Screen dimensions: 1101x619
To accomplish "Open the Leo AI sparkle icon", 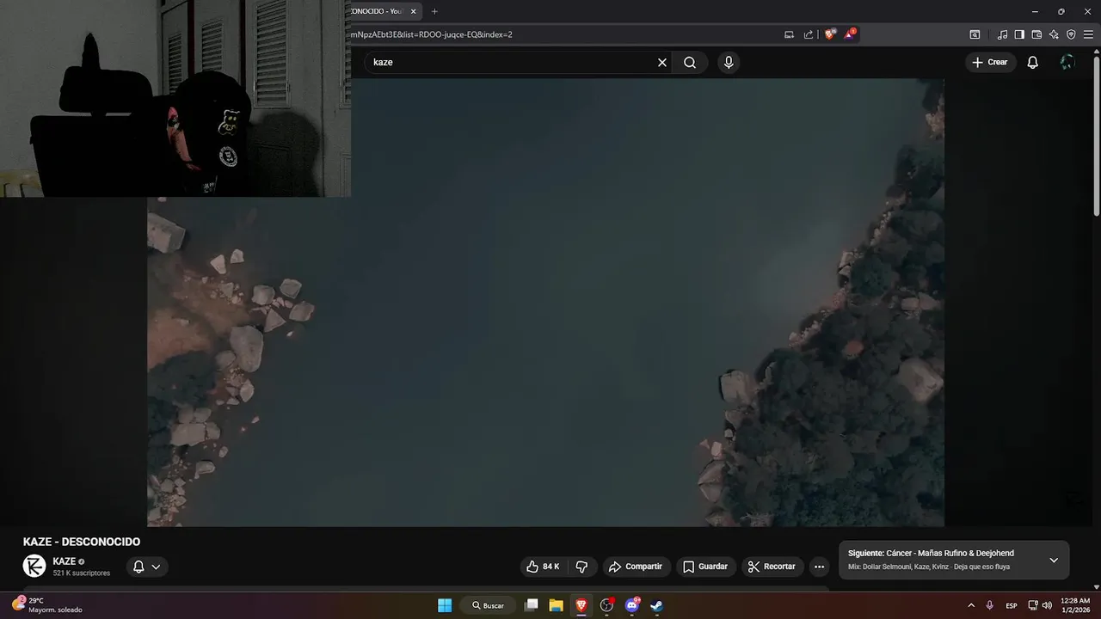I will [x=1054, y=34].
